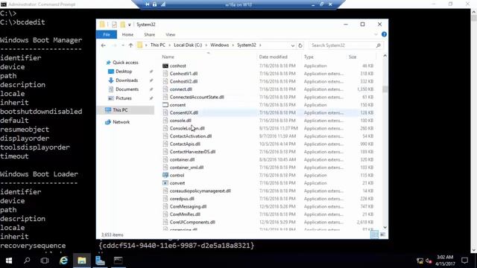The width and height of the screenshot is (477, 268).
Task: Launch Internet Explorer from the taskbar
Action: point(63,261)
